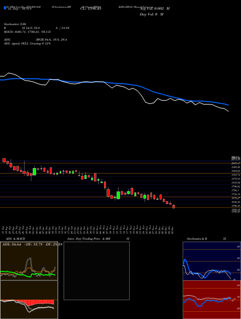The image size is (241, 319).
Task: Click the green ADX line in ADX panel
Action: 20,274
